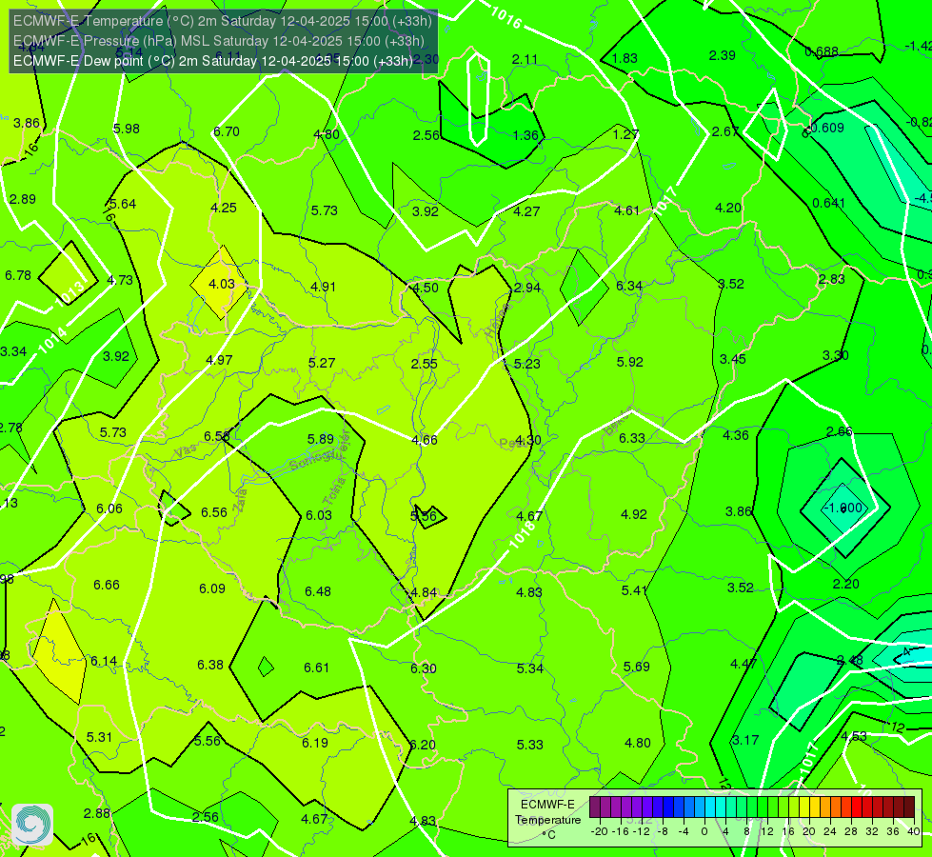The height and width of the screenshot is (857, 932).
Task: Click the 1.36 dew point value
Action: pyautogui.click(x=526, y=135)
